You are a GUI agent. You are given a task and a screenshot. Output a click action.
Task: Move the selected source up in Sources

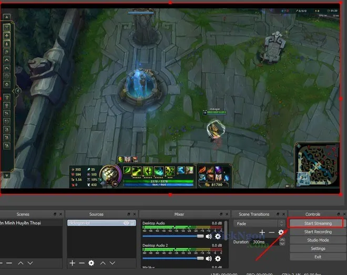click(103, 263)
